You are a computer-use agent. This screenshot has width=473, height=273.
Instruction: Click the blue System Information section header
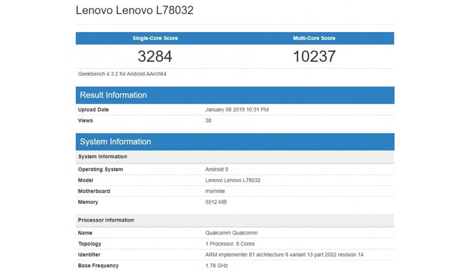(x=235, y=141)
